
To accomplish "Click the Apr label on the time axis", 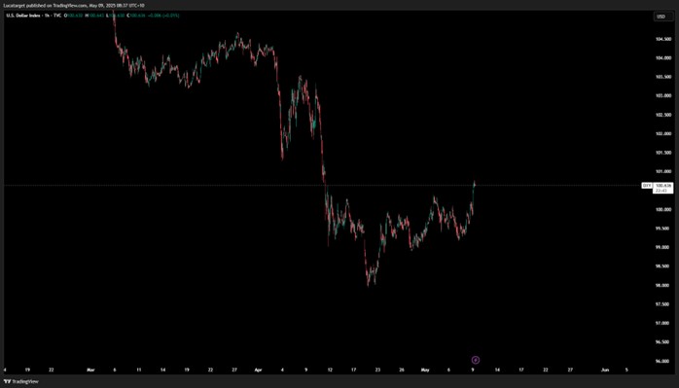I will coord(259,370).
